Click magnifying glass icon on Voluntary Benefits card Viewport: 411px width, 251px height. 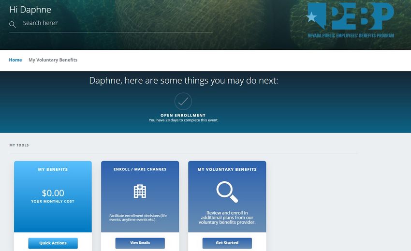pyautogui.click(x=227, y=192)
